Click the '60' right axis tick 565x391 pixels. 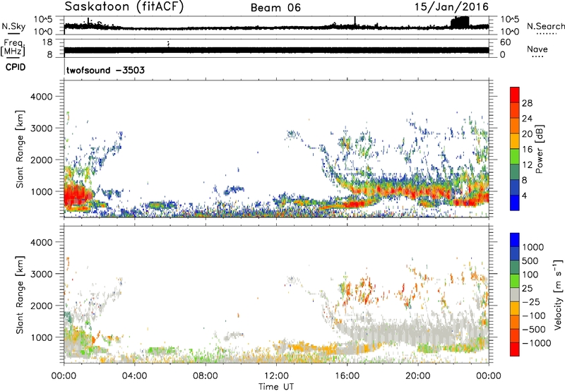click(x=505, y=42)
